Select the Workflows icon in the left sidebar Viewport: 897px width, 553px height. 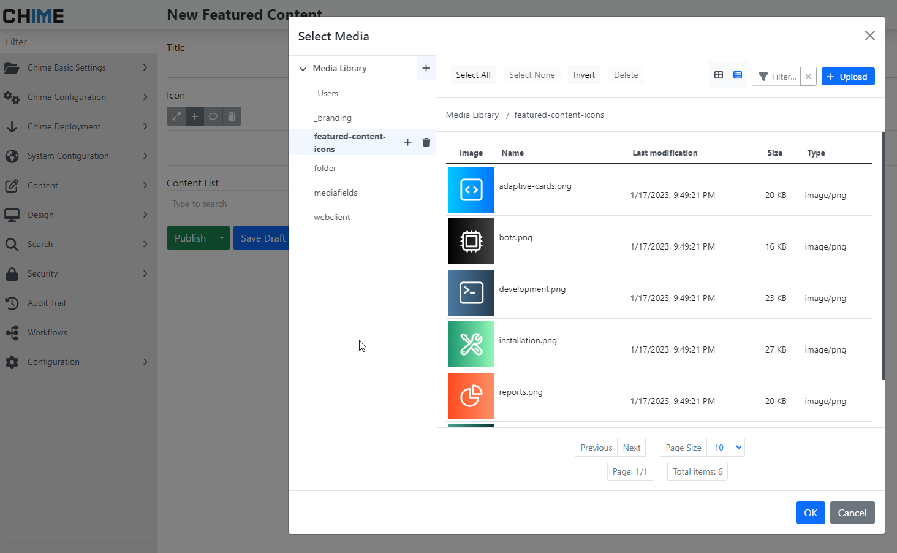point(12,332)
